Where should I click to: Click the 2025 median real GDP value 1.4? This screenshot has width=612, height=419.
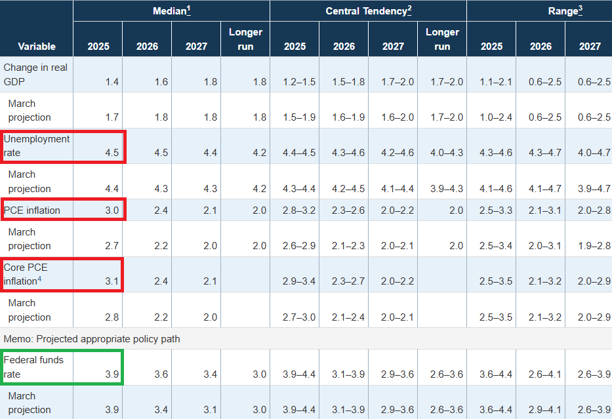[112, 81]
